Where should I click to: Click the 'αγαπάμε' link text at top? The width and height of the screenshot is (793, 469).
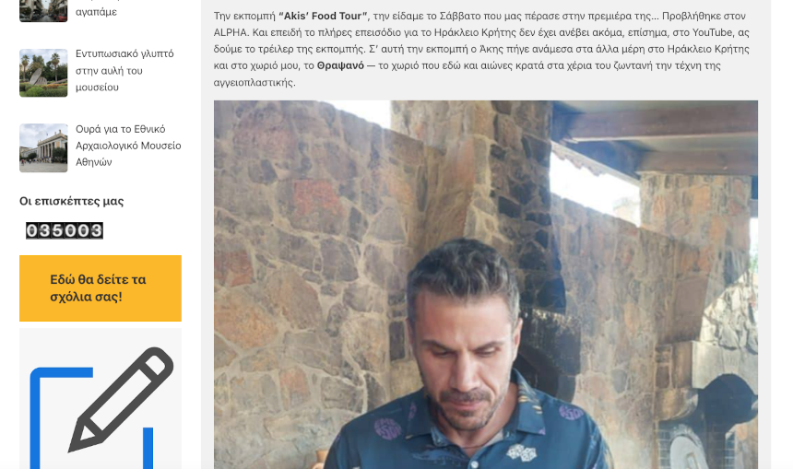click(96, 12)
